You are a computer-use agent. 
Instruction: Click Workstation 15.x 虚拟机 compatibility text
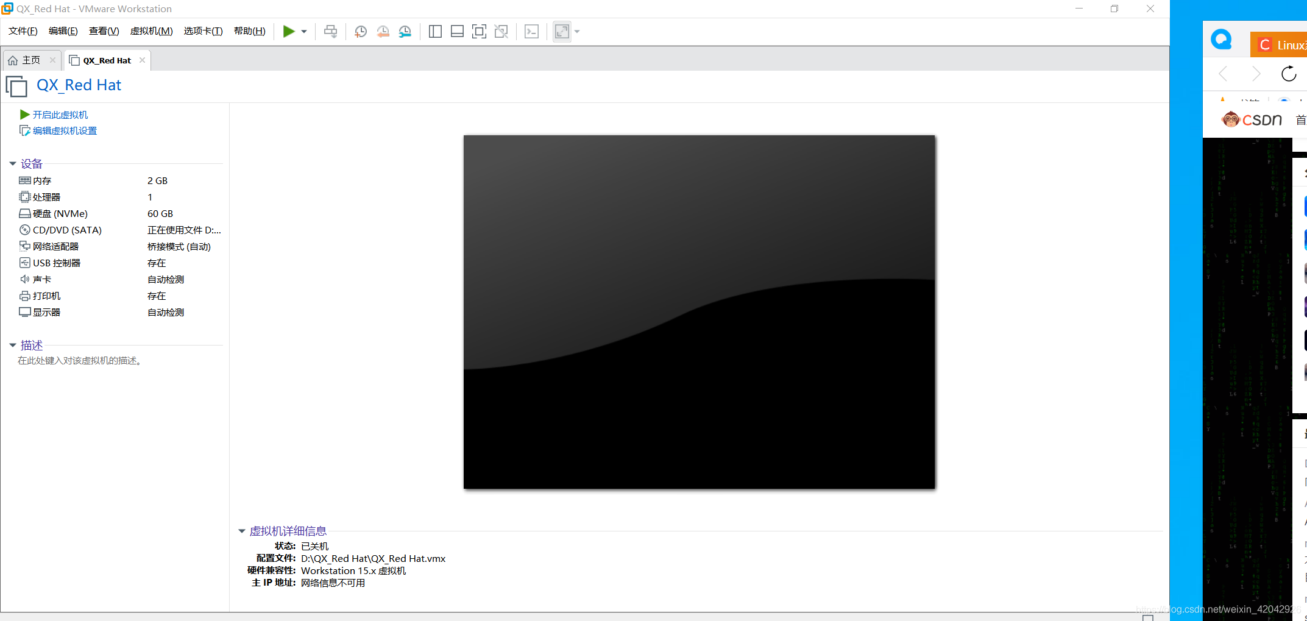click(x=353, y=570)
